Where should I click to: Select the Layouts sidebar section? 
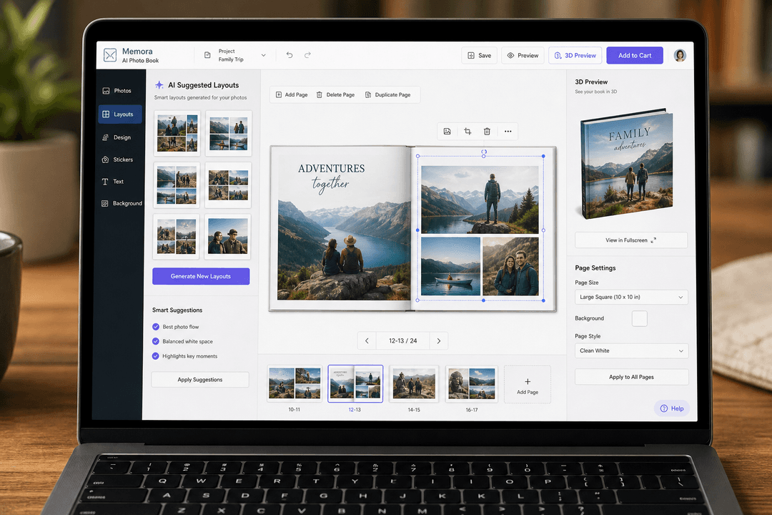[119, 114]
